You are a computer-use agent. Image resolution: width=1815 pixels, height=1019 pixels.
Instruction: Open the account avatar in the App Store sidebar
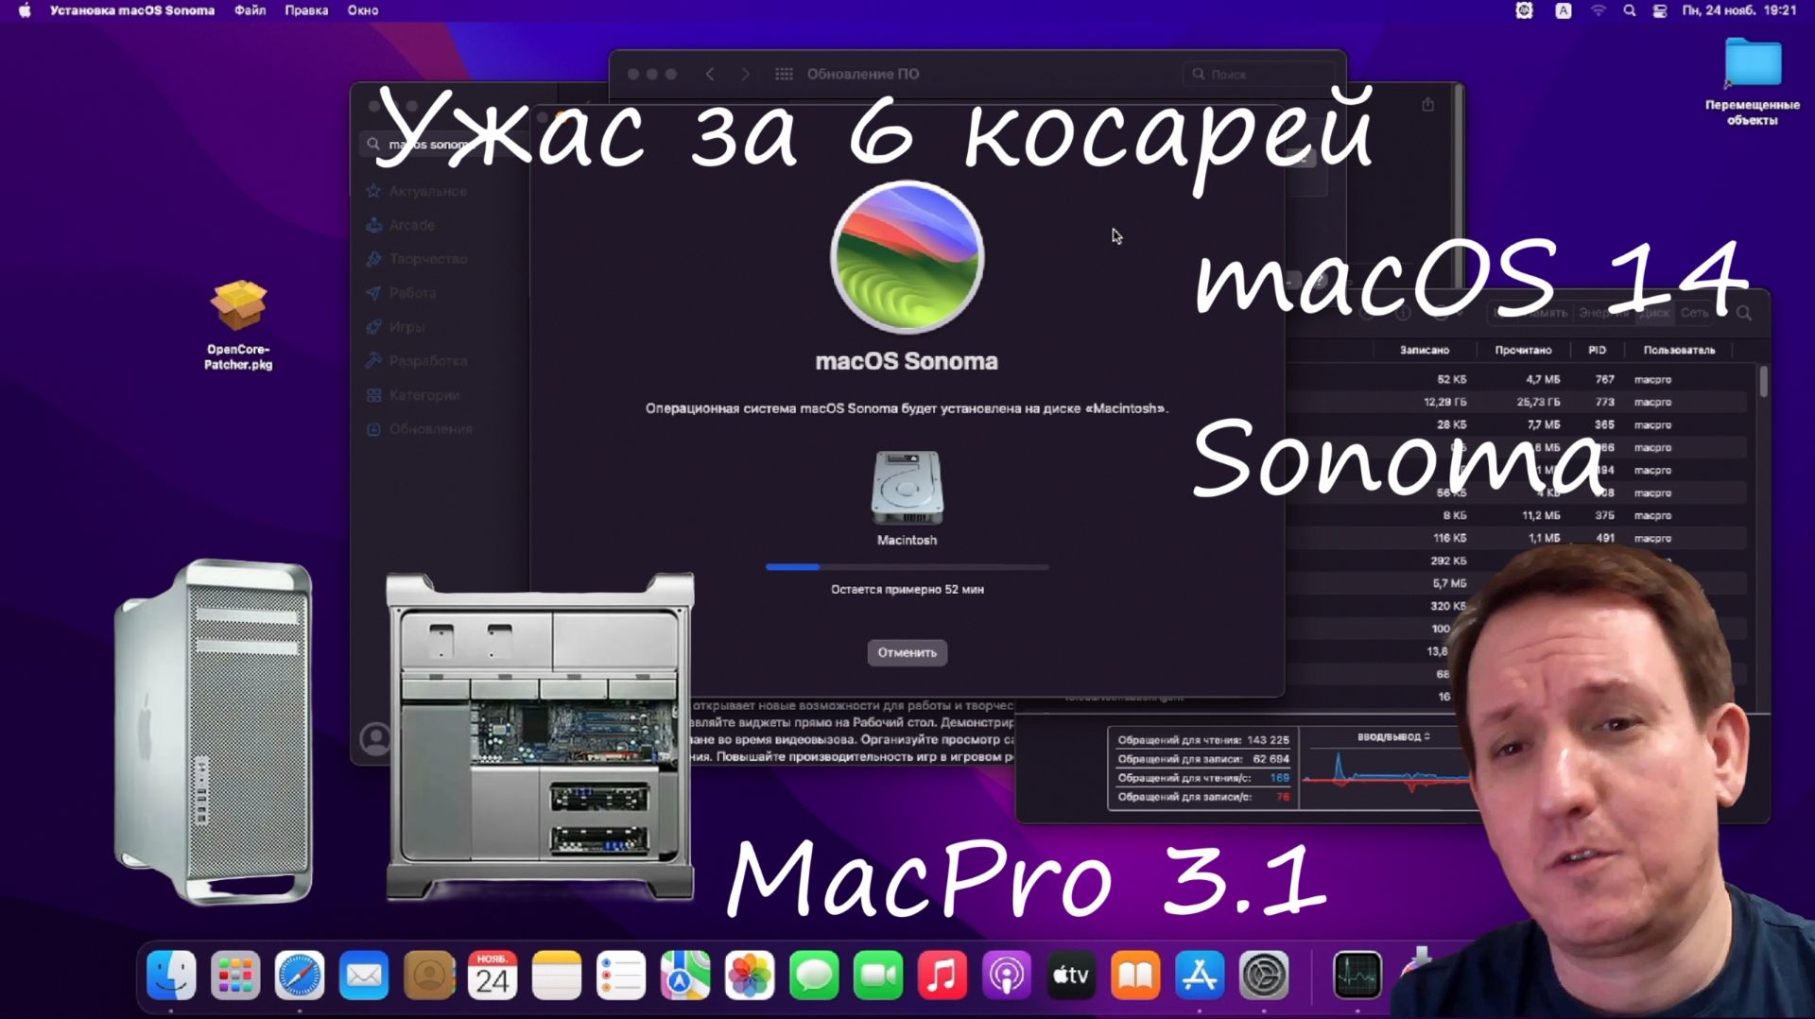point(375,738)
